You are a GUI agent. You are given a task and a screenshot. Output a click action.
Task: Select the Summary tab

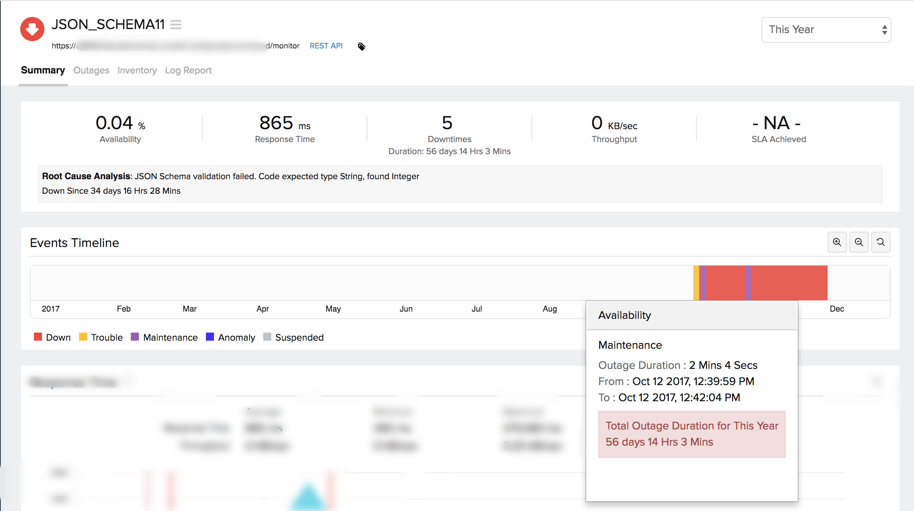pyautogui.click(x=43, y=70)
